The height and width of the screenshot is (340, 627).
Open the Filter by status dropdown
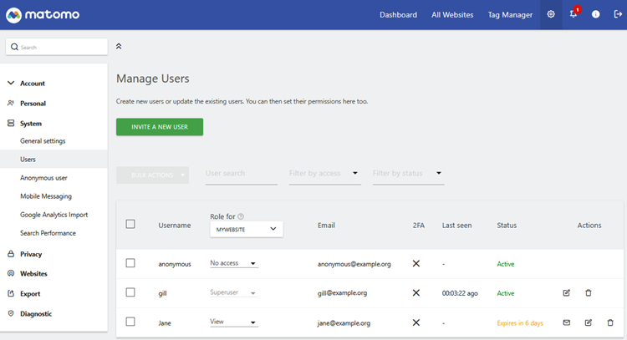[x=408, y=174]
